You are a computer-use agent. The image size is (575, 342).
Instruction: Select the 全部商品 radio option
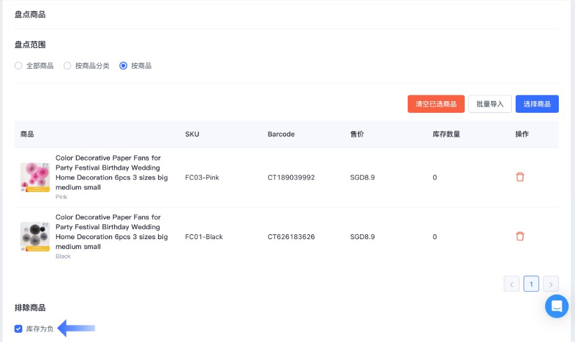click(19, 66)
